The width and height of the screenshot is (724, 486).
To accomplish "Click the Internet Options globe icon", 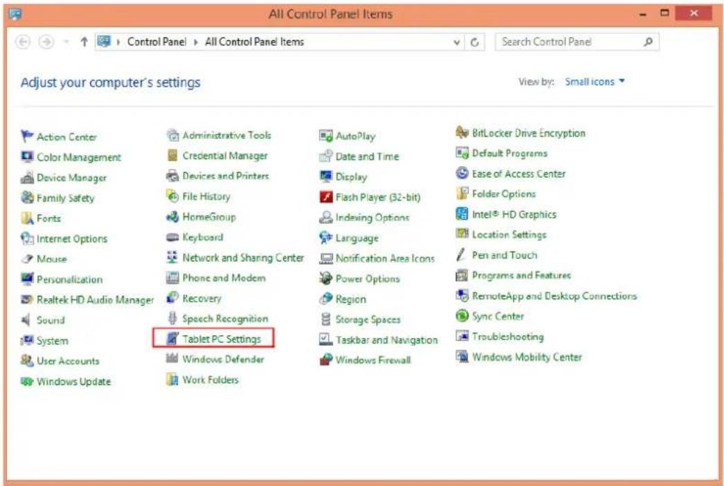I will tap(27, 239).
